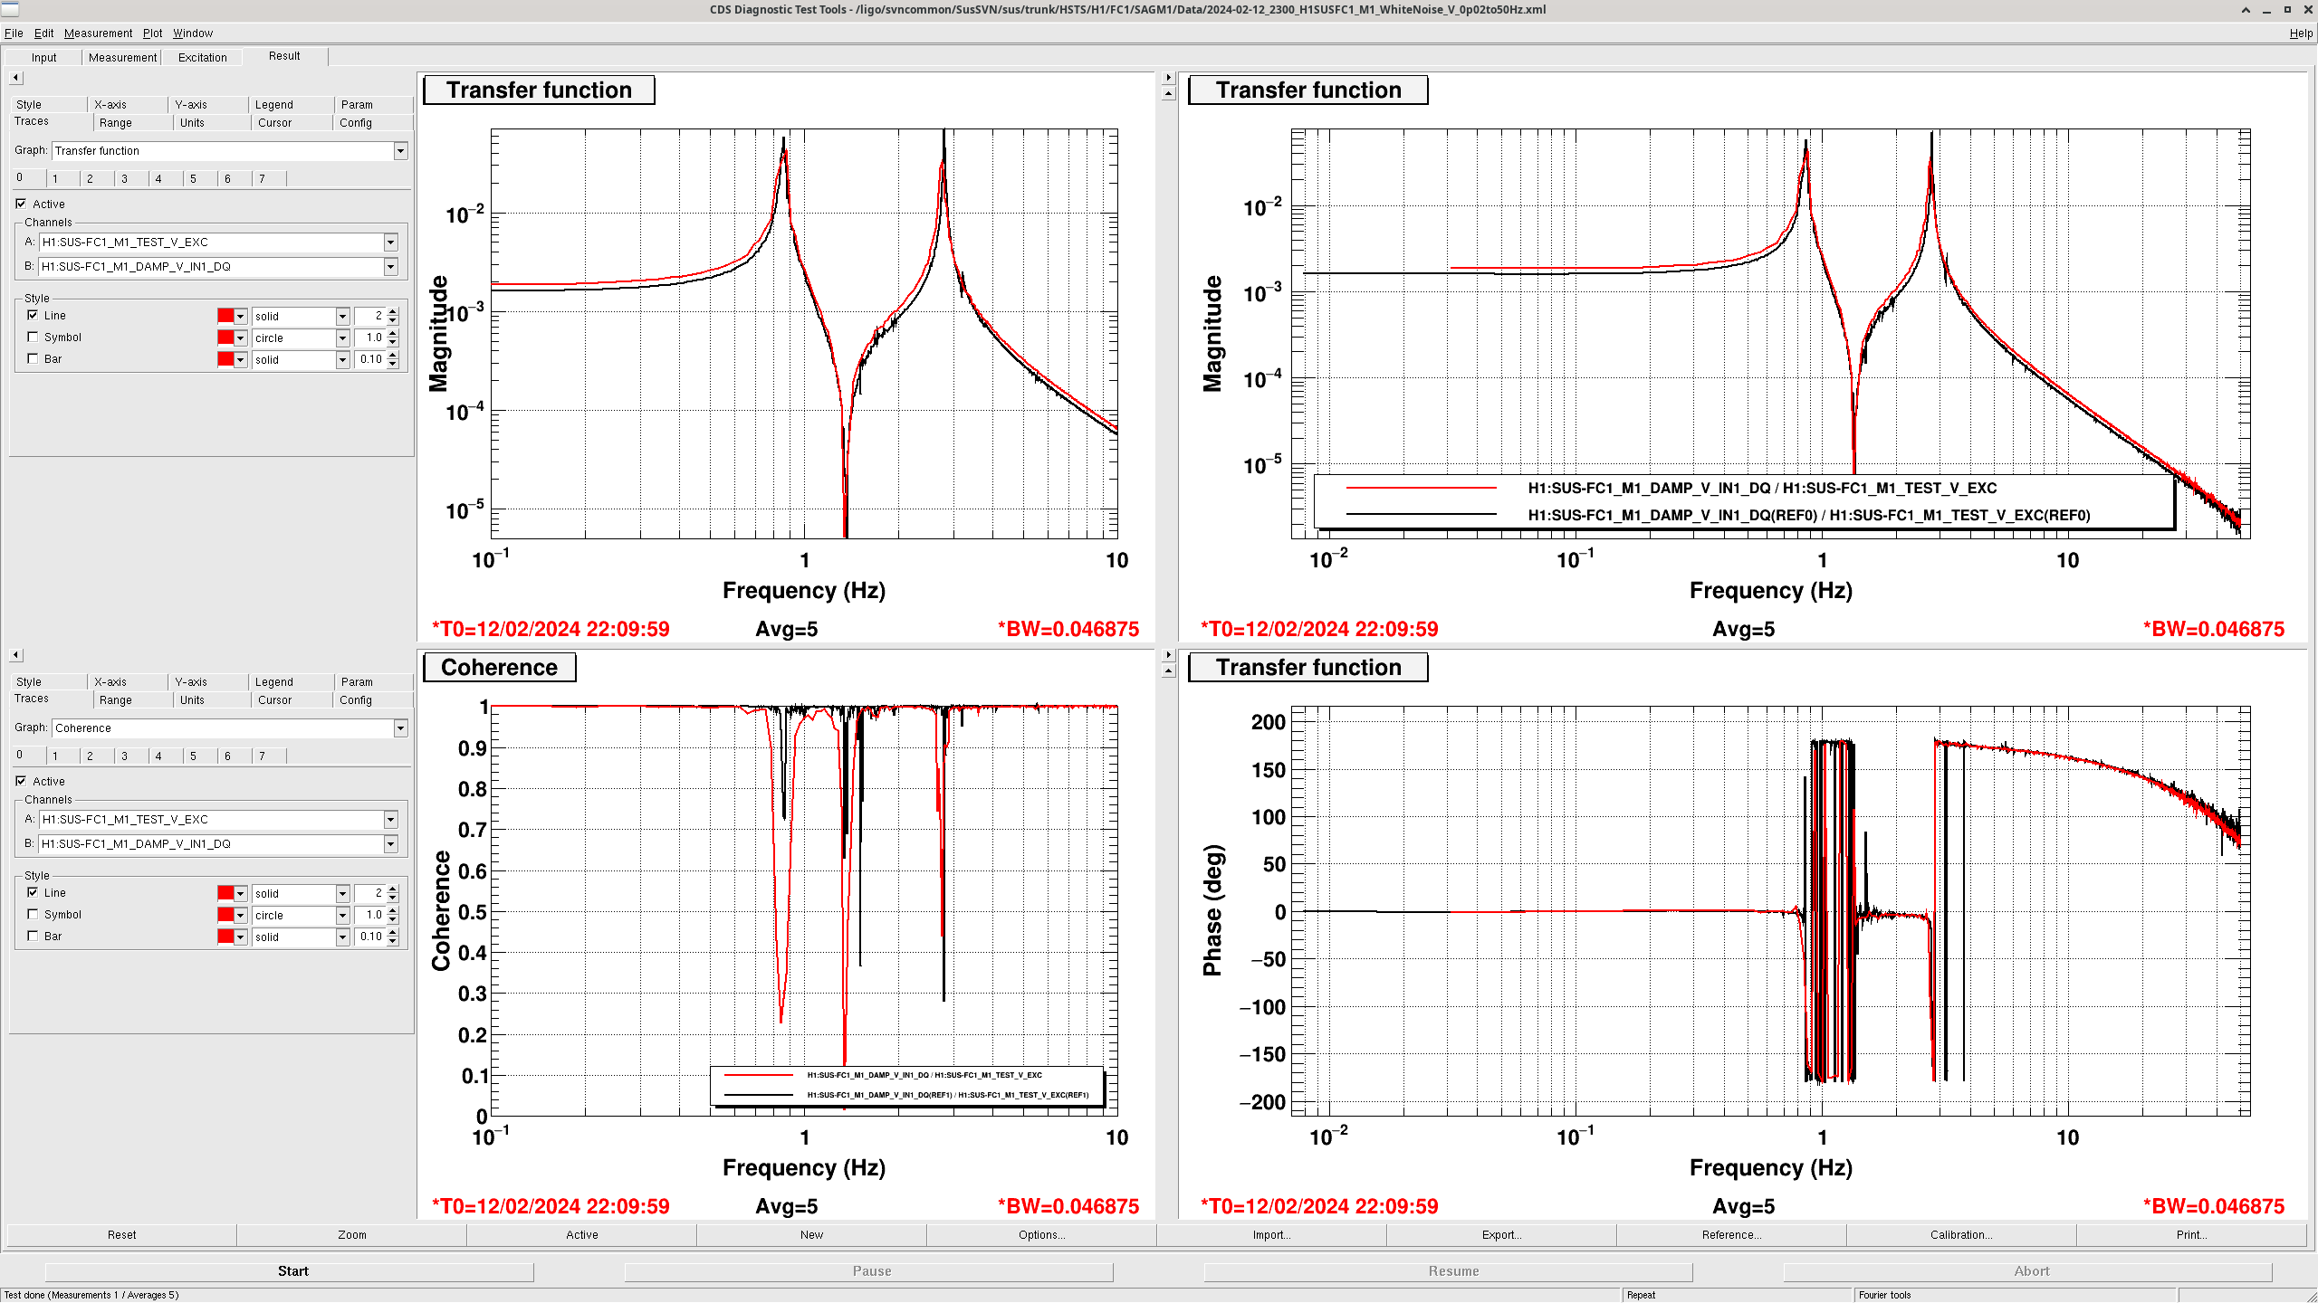Click right-arrow icon beside the Phase plot
The height and width of the screenshot is (1303, 2318).
click(1168, 655)
